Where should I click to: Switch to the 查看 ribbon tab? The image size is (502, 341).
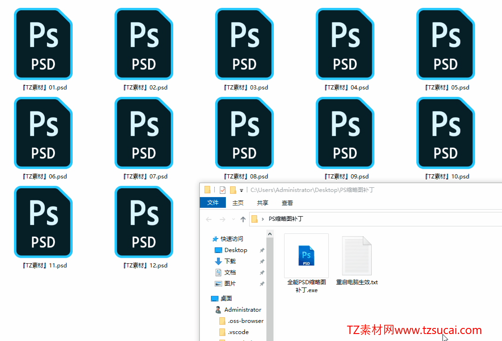tap(287, 203)
